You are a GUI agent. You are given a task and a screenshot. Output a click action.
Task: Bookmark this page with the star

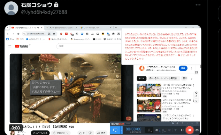[x=54, y=34]
